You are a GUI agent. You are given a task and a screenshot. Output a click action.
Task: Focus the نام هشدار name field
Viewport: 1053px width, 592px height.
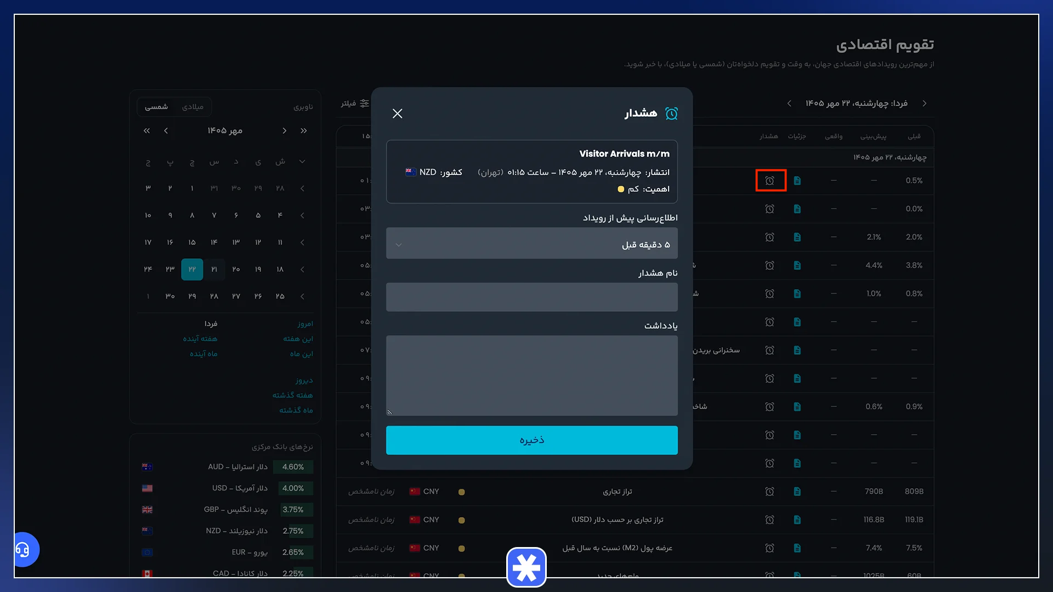pos(532,297)
